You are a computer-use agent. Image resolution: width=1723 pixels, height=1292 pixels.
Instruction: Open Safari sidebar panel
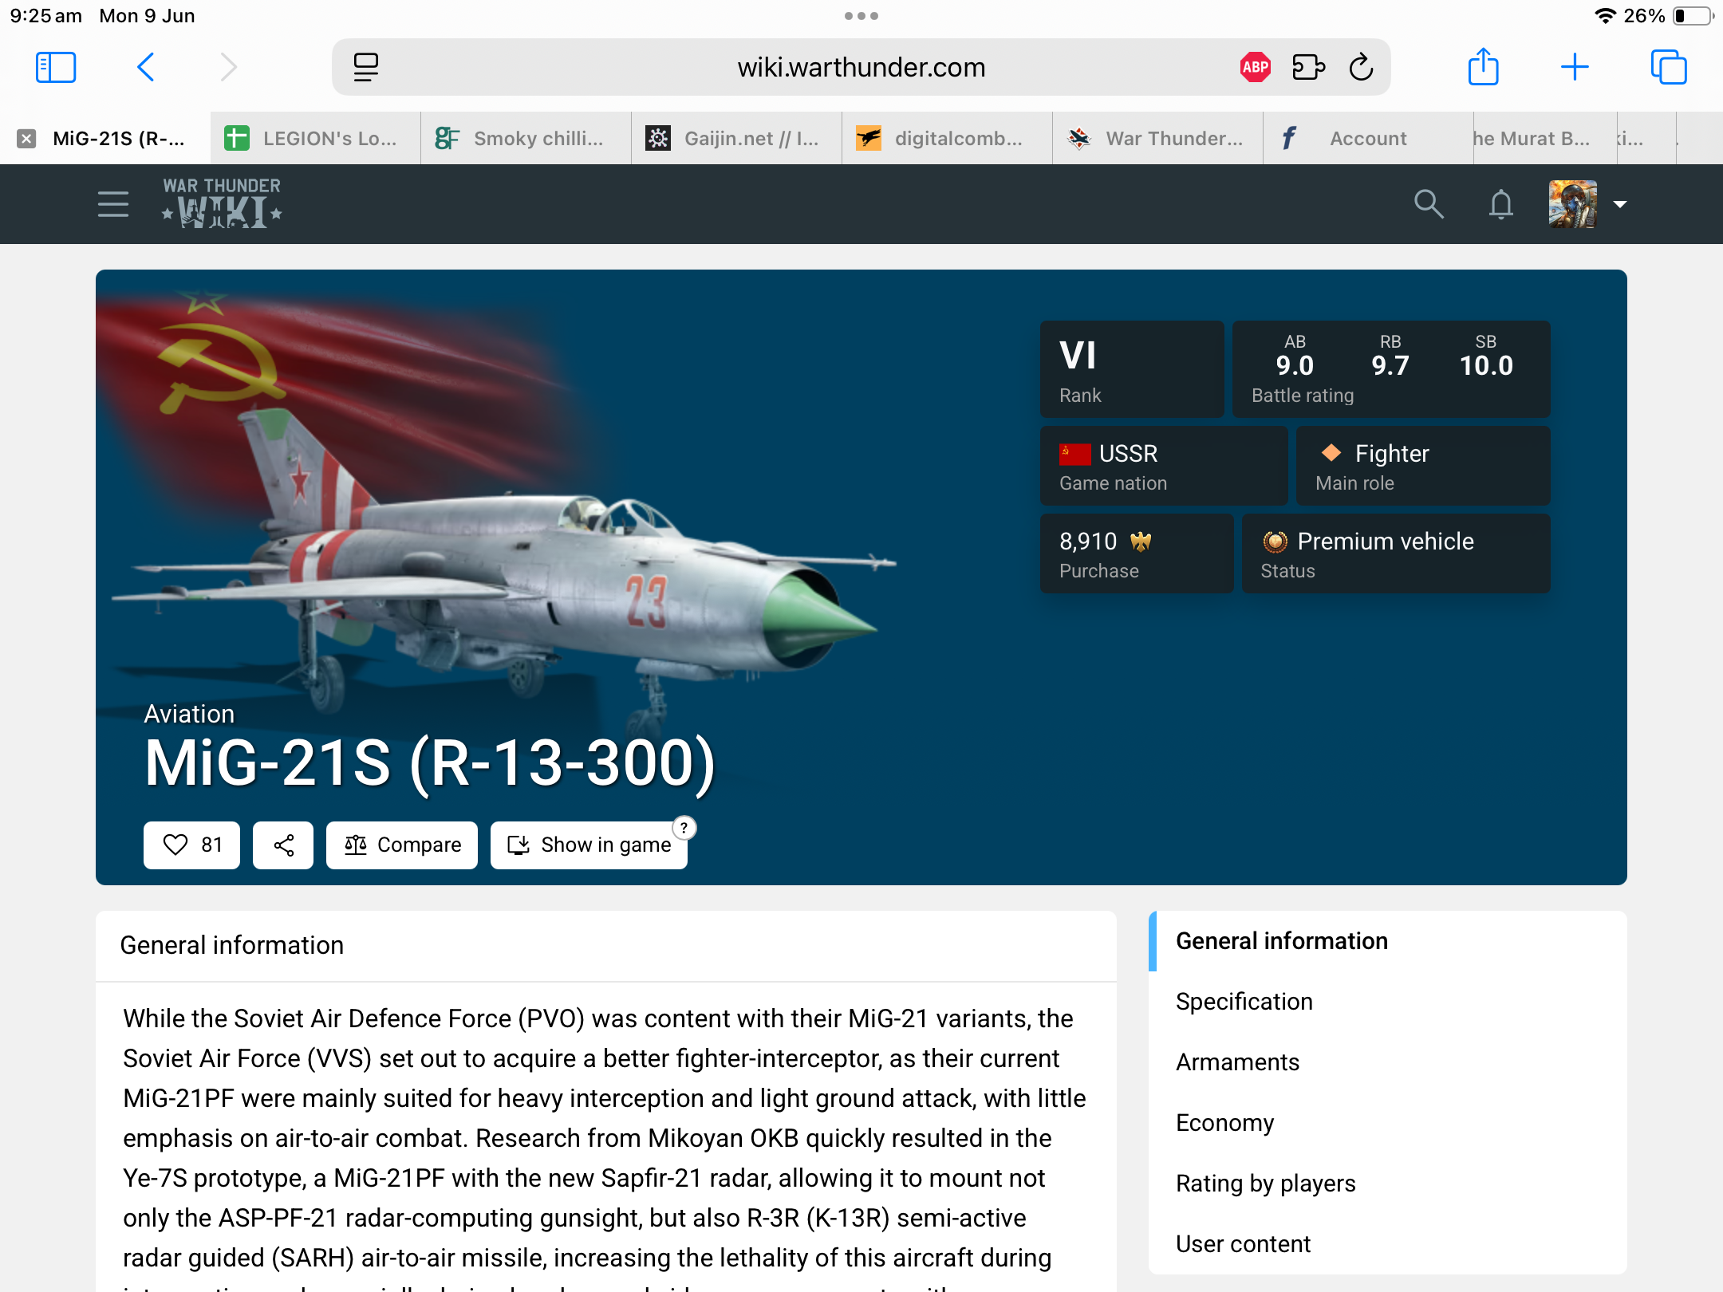coord(56,67)
